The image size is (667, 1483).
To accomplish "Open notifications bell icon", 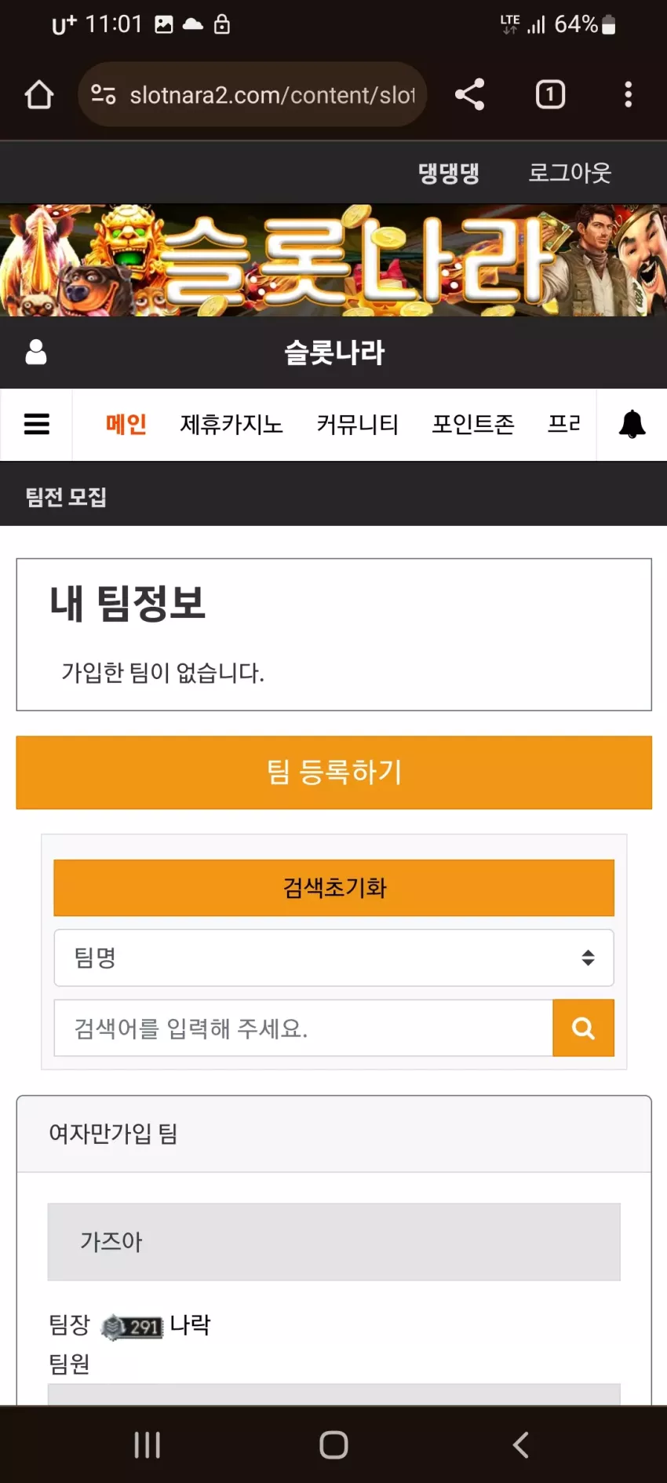I will [632, 424].
